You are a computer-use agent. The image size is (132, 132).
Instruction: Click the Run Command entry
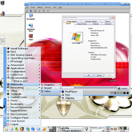[x=24, y=114]
